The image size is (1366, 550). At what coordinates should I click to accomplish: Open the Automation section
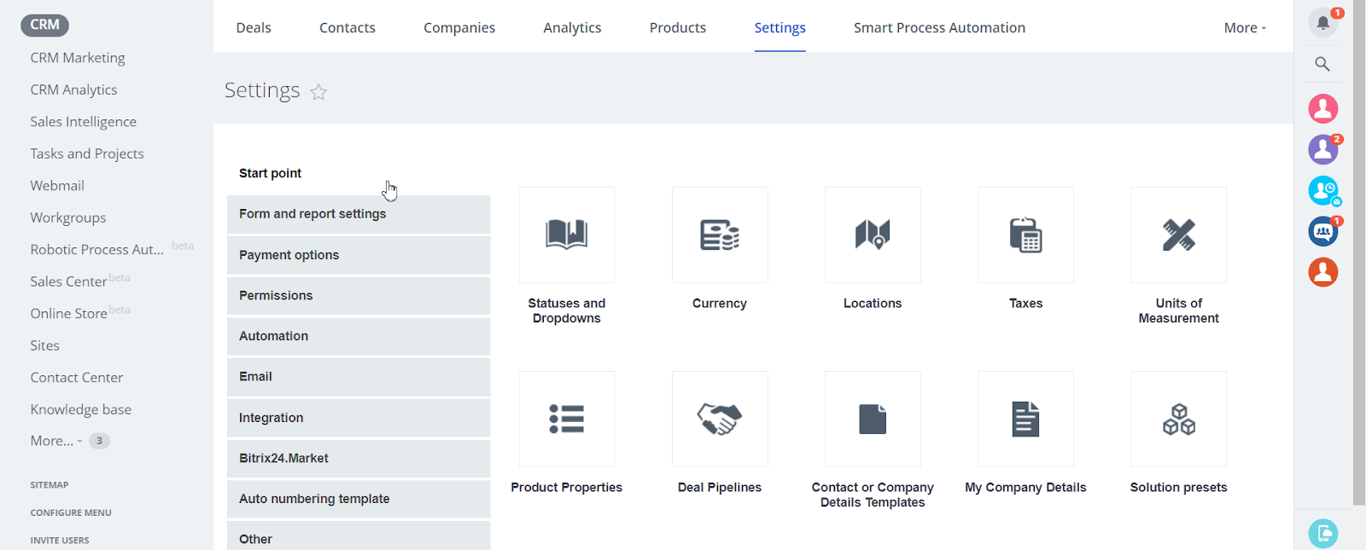(359, 336)
